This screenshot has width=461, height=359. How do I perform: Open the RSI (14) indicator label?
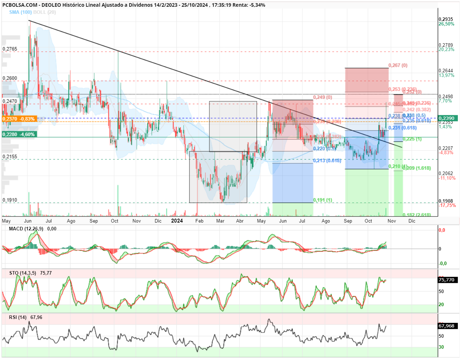(x=18, y=317)
